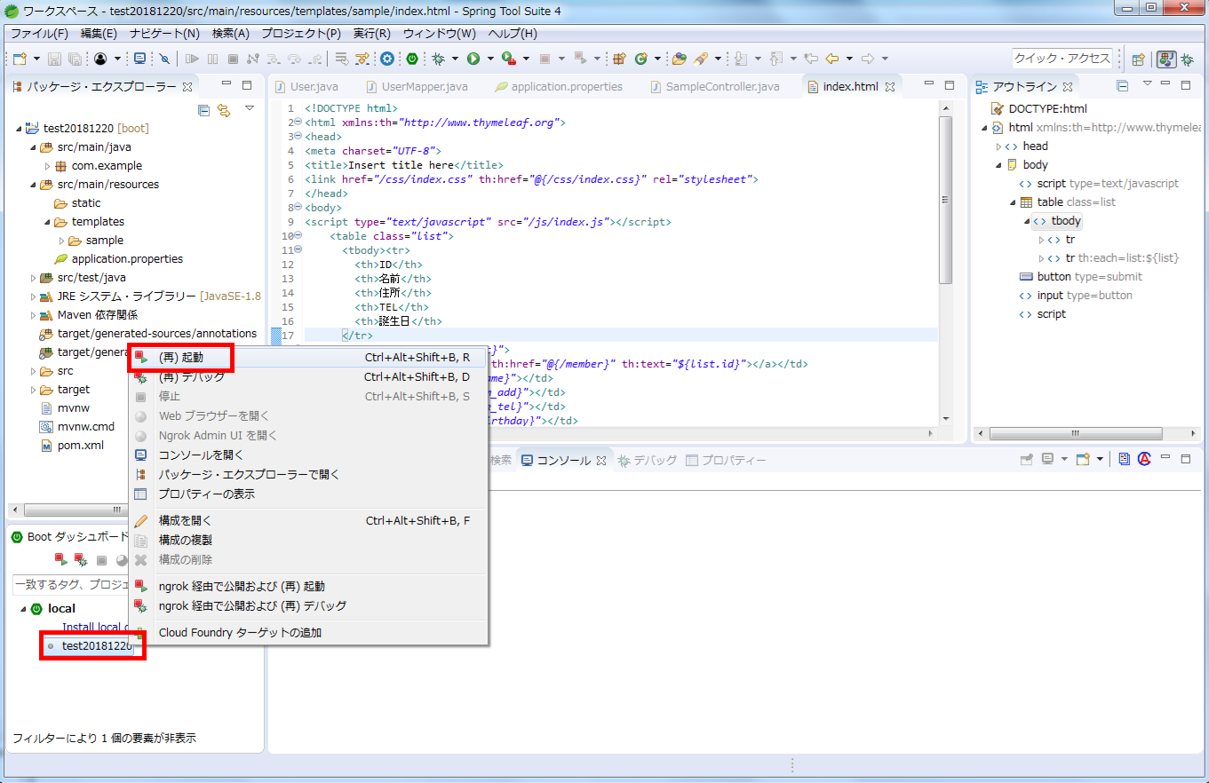
Task: Expand the head node in the Outline view
Action: [x=998, y=146]
